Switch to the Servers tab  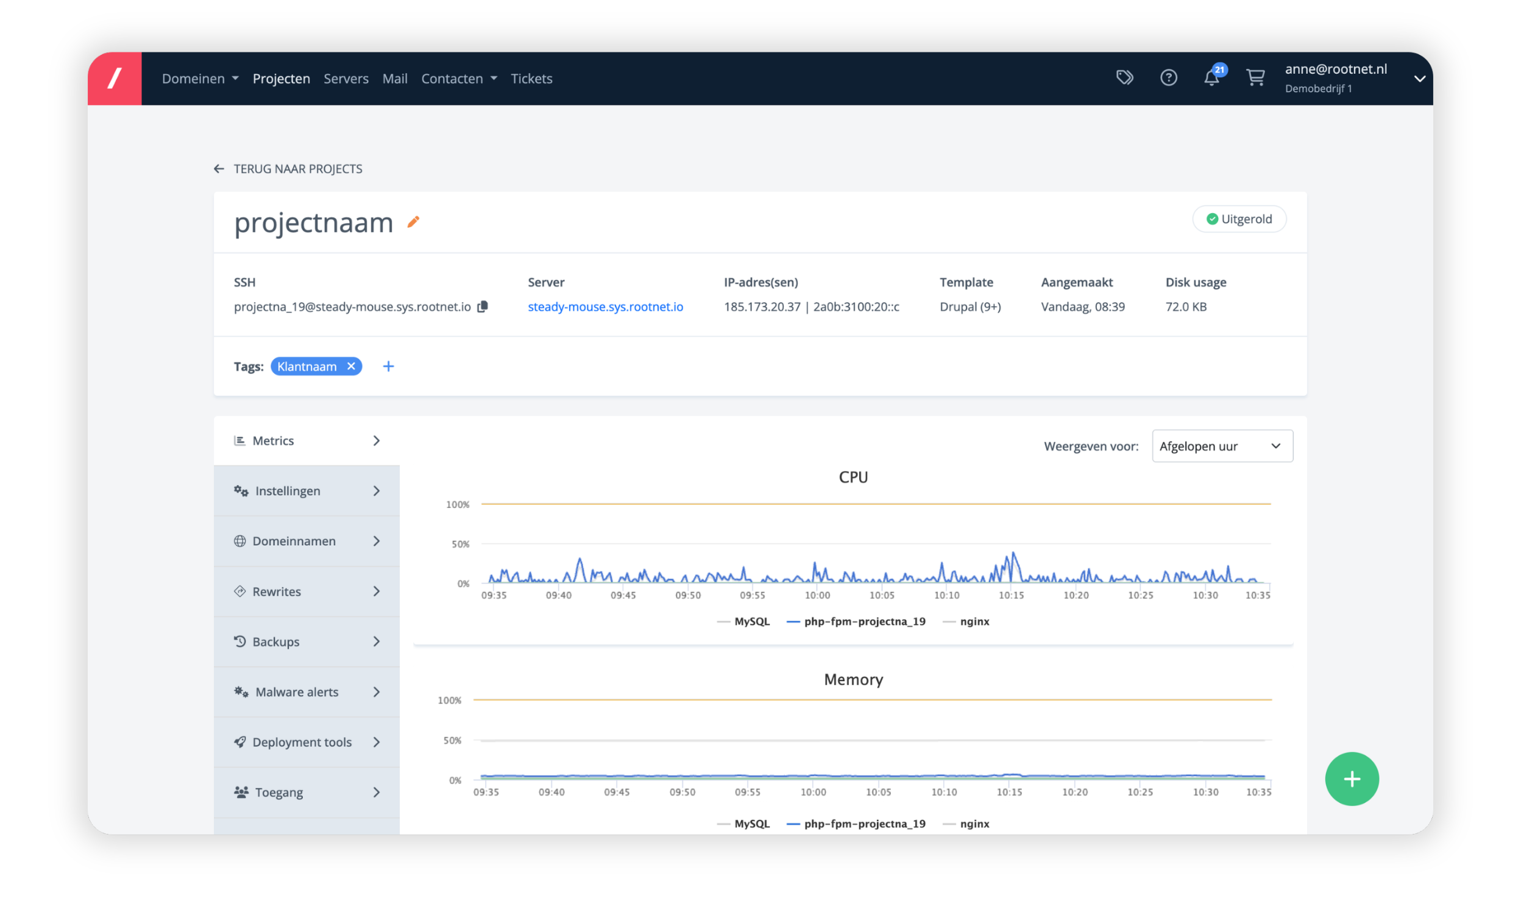point(346,78)
